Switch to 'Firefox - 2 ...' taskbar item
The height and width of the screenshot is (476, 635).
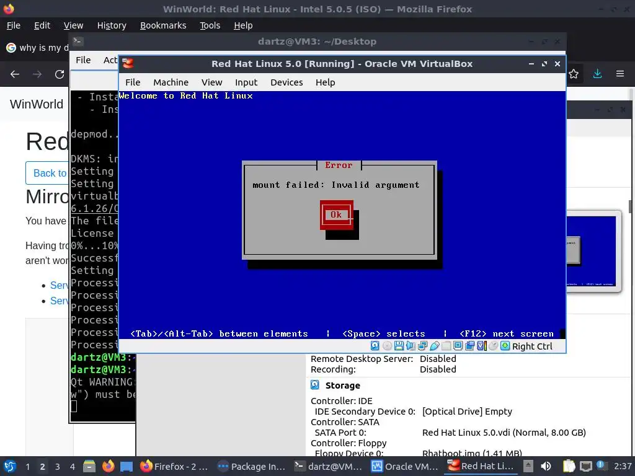pyautogui.click(x=174, y=466)
